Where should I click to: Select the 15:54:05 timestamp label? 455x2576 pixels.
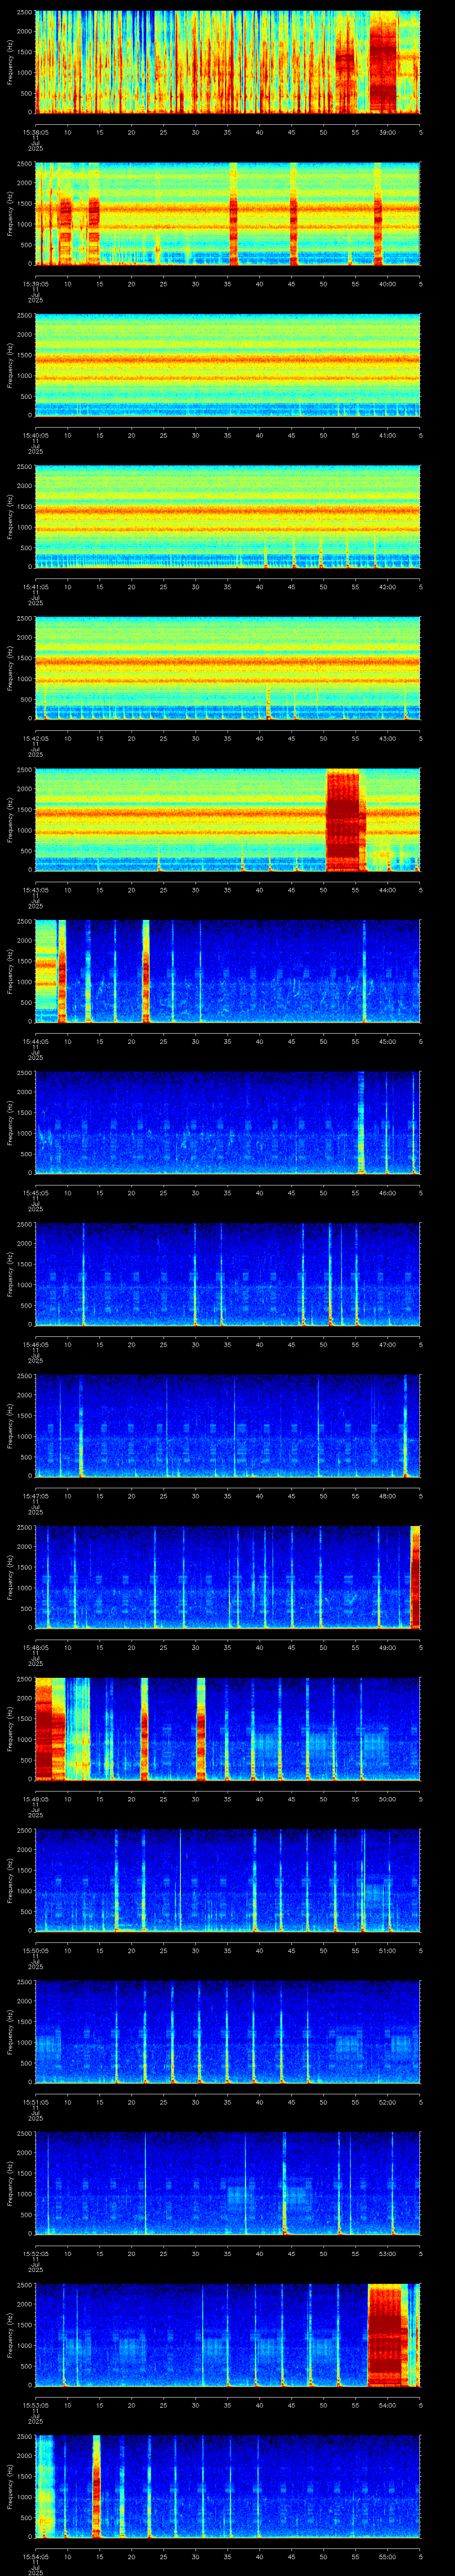35,2557
